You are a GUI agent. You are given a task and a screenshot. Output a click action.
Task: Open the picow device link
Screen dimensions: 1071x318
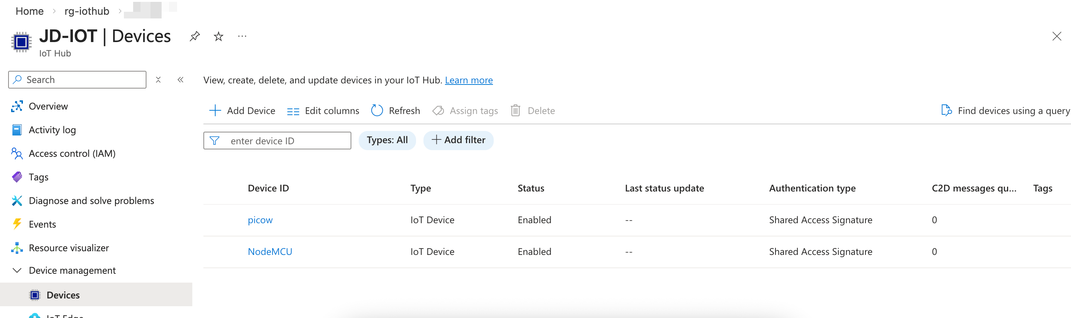click(x=260, y=220)
